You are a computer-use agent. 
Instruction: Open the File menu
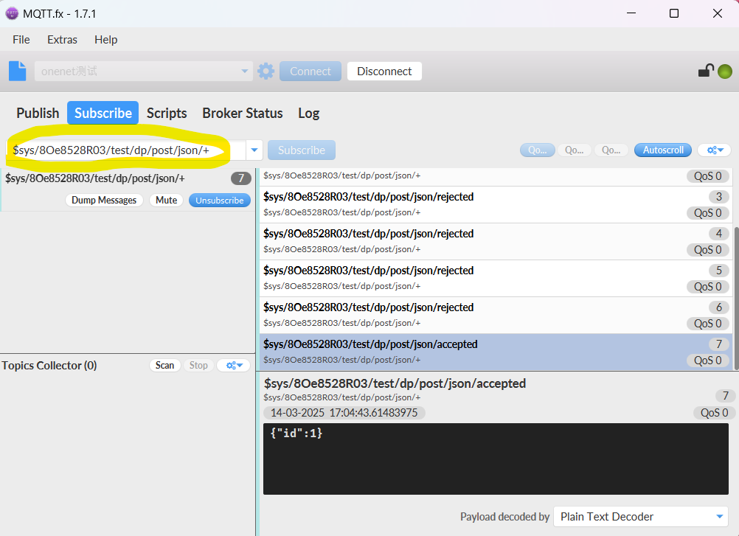(x=21, y=40)
